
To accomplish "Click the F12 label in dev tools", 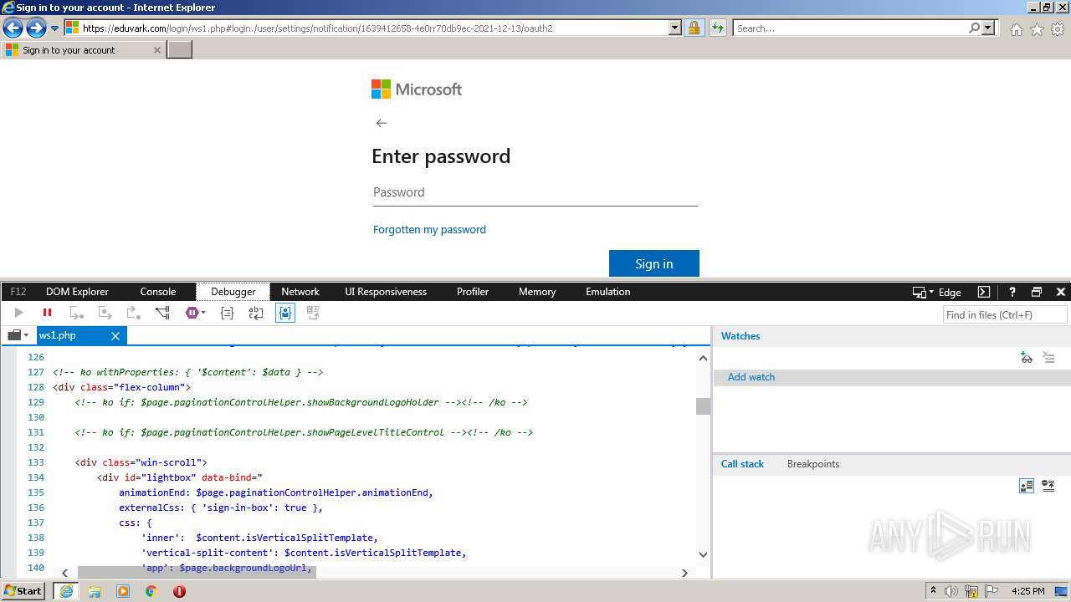I will pos(18,292).
